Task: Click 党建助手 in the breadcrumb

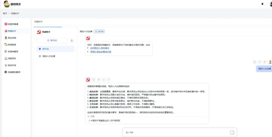Action: (x=15, y=13)
